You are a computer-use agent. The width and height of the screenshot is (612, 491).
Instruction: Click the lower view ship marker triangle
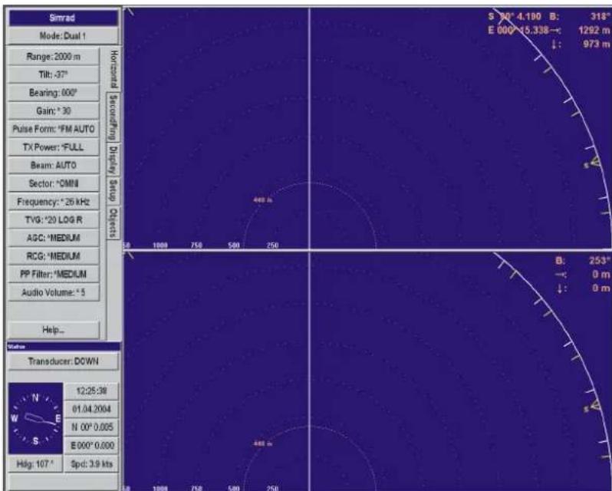click(594, 406)
